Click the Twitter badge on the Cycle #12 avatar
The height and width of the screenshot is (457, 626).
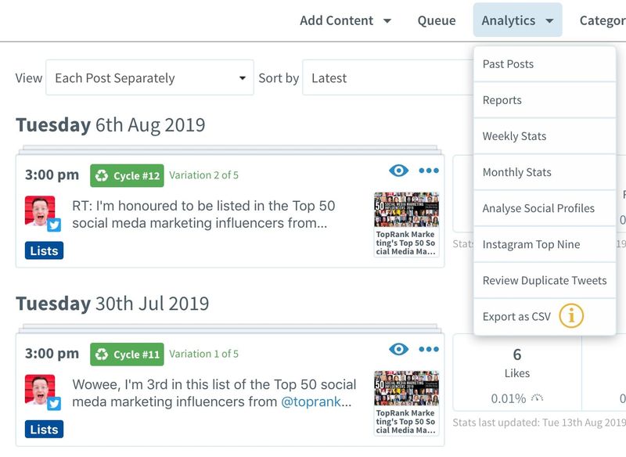click(54, 225)
